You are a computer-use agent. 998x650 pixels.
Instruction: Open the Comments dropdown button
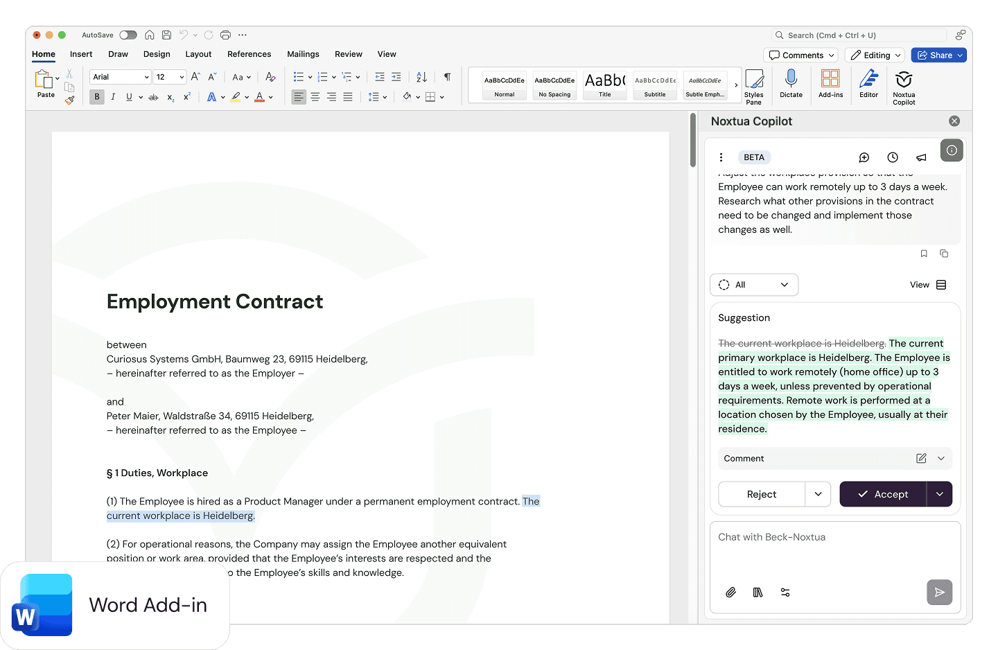pos(801,55)
